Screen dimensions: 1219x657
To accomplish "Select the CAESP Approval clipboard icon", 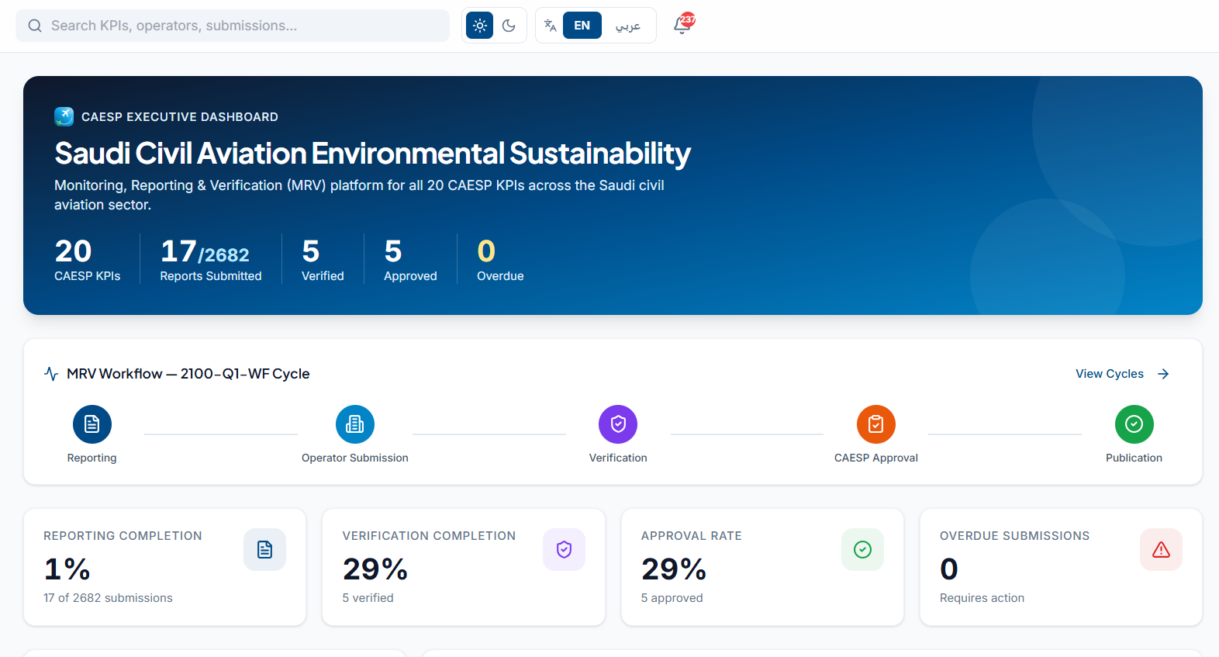I will click(x=876, y=424).
